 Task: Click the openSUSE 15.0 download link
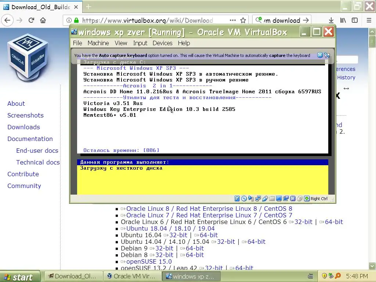pos(149,261)
